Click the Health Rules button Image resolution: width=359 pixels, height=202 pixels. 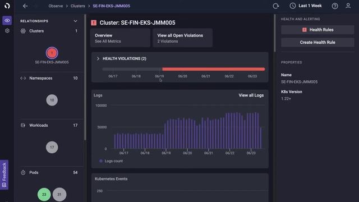[317, 30]
